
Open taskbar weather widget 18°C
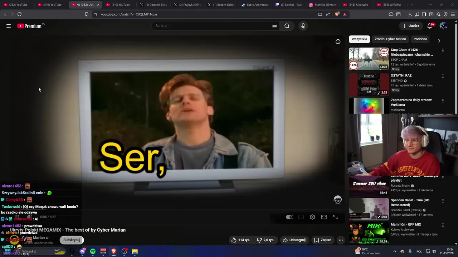(x=367, y=251)
